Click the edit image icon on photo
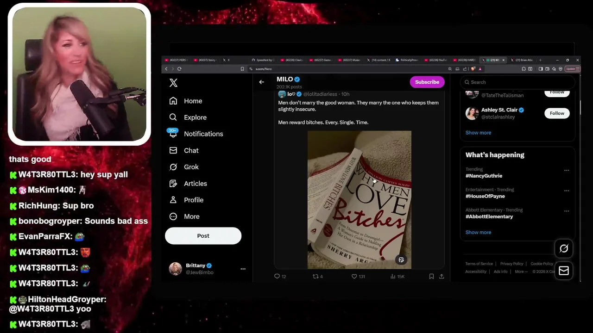The height and width of the screenshot is (333, 593). pos(401,260)
